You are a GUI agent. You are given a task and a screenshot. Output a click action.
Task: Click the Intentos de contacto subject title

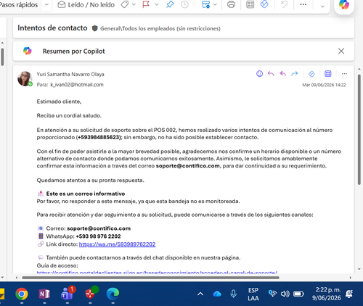pos(52,28)
